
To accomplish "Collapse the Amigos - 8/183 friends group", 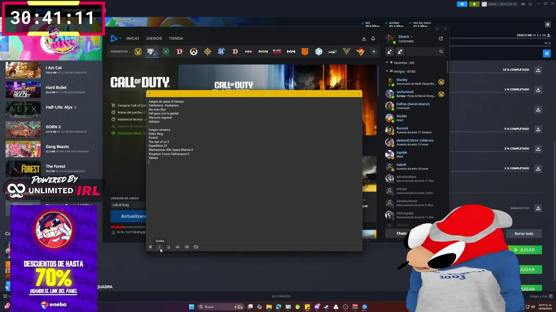I will click(387, 71).
